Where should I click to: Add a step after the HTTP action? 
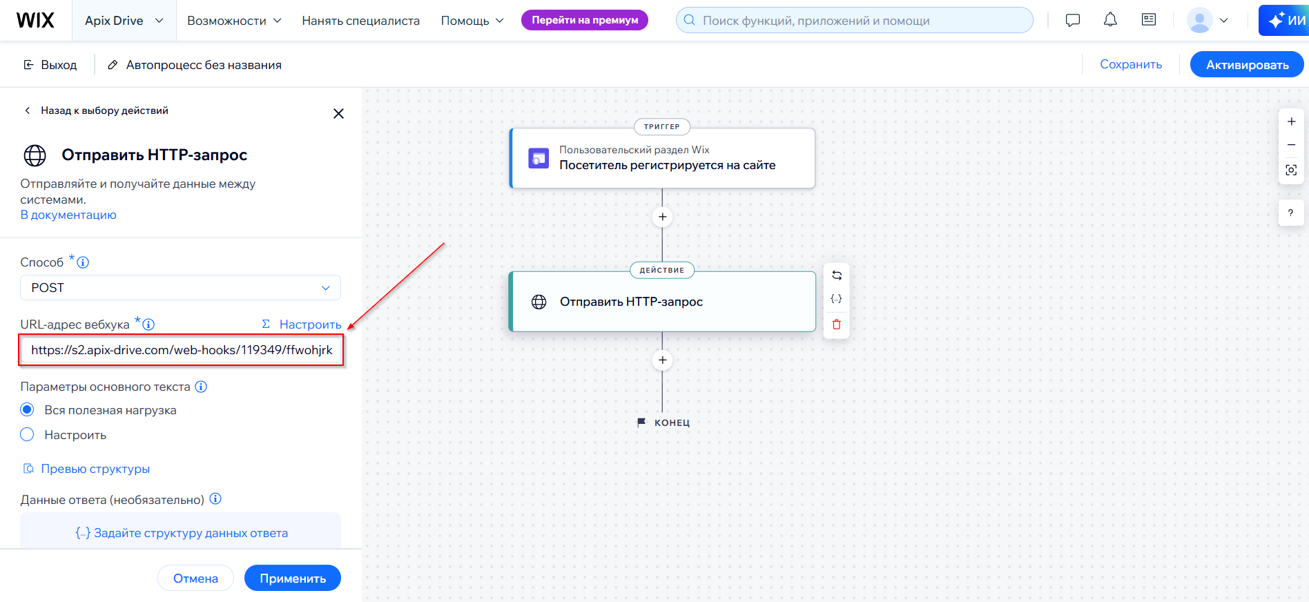click(x=662, y=360)
